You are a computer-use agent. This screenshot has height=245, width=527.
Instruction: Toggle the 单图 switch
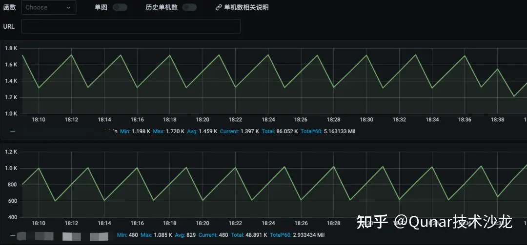(x=120, y=7)
